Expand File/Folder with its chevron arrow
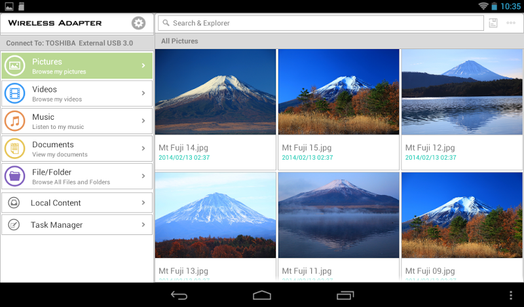This screenshot has height=307, width=524. pos(143,176)
